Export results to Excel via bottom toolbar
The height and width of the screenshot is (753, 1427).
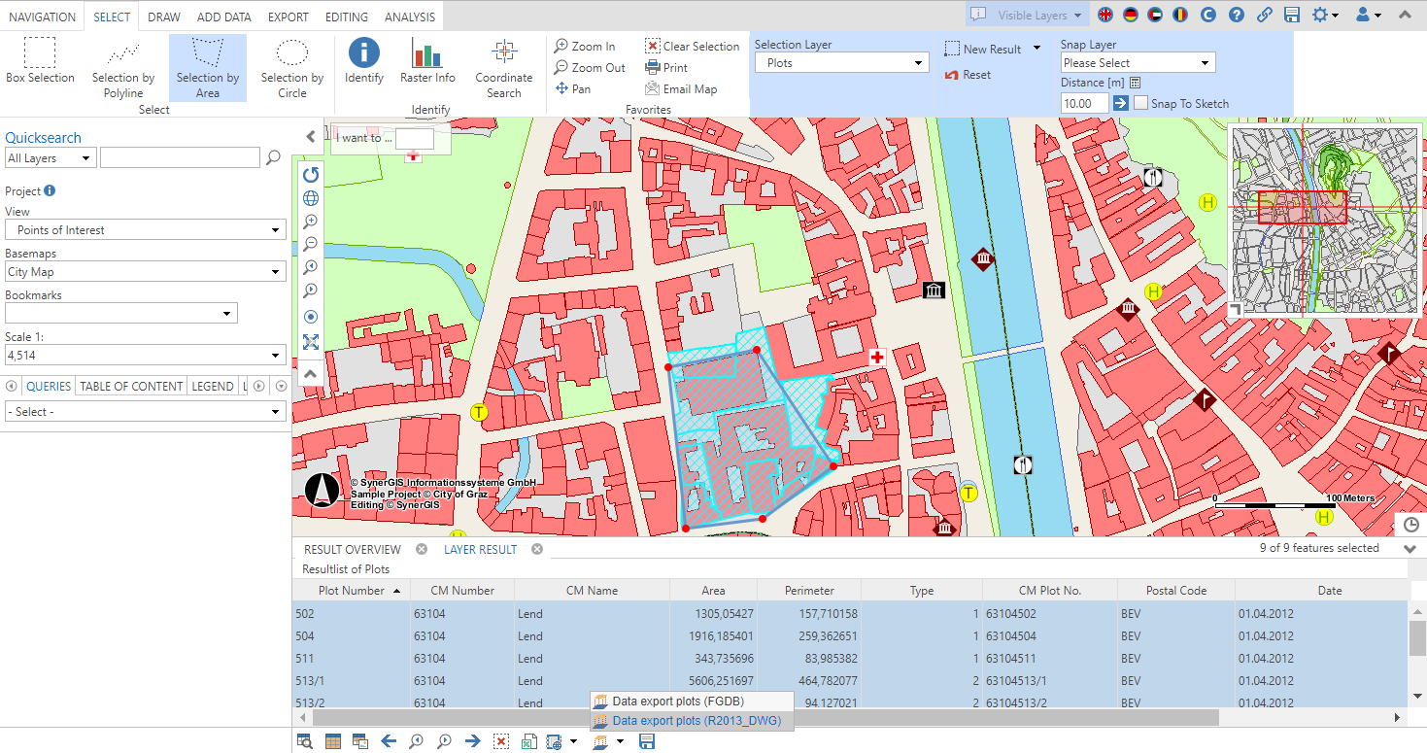pos(528,740)
